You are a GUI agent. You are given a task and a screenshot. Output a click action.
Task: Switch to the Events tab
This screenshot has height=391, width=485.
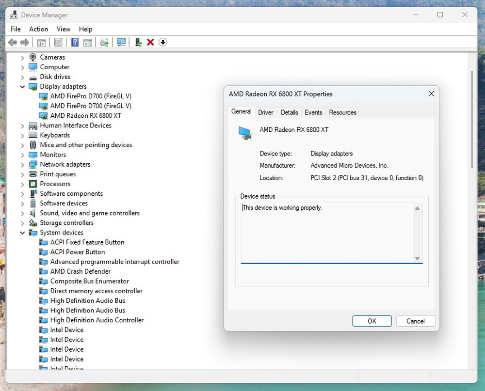click(x=313, y=112)
